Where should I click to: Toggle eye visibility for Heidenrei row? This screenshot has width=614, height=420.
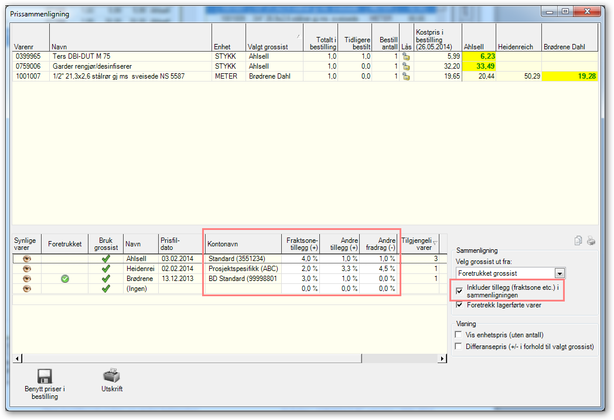tap(26, 269)
